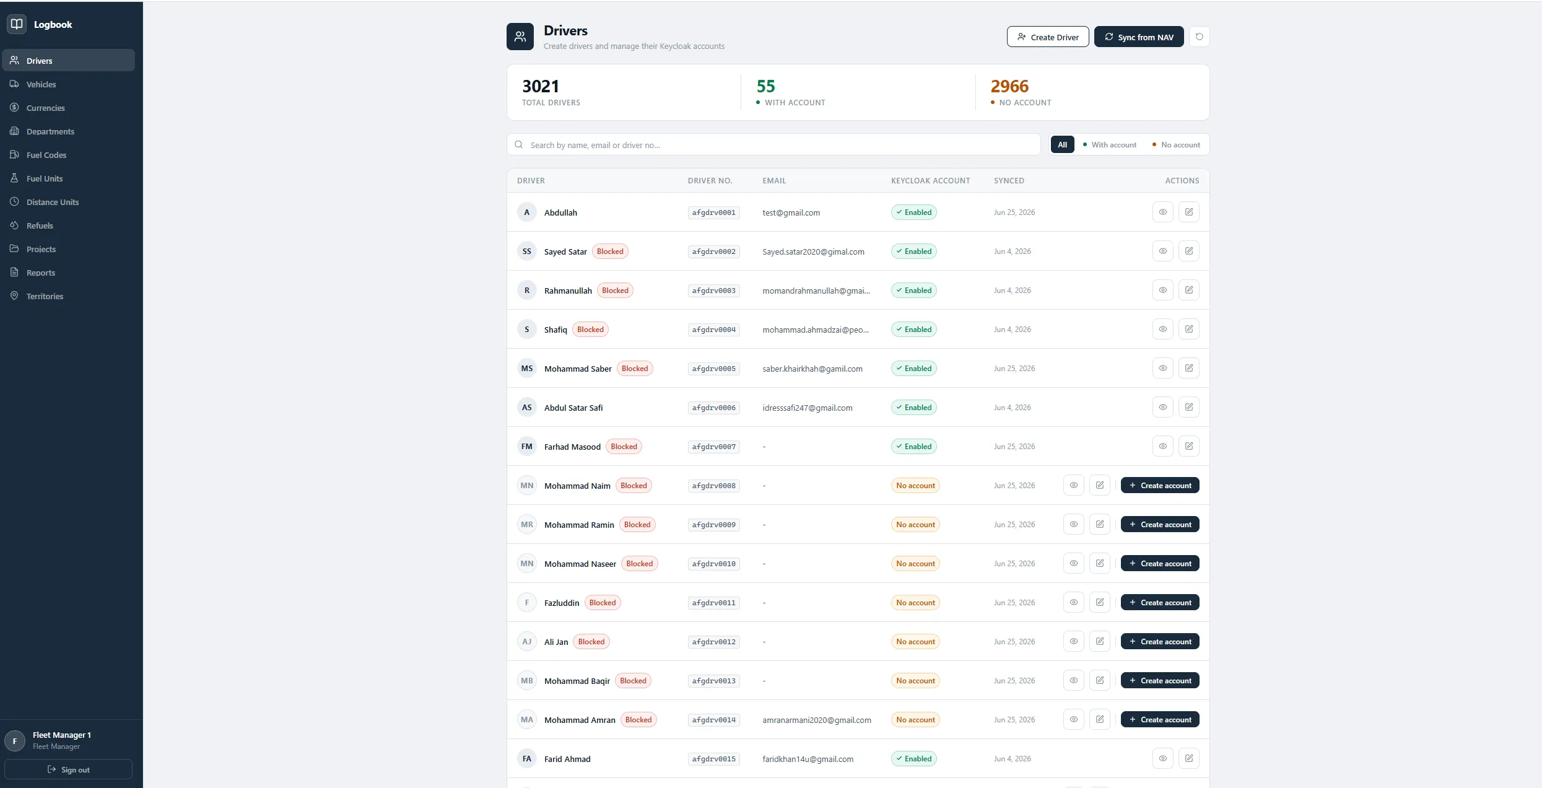View Shafiq's driver details
The height and width of the screenshot is (788, 1542).
[x=1162, y=329]
